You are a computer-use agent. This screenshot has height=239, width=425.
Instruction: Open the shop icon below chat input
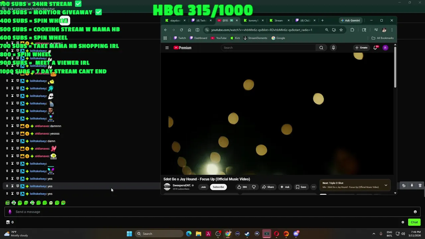tap(8, 222)
